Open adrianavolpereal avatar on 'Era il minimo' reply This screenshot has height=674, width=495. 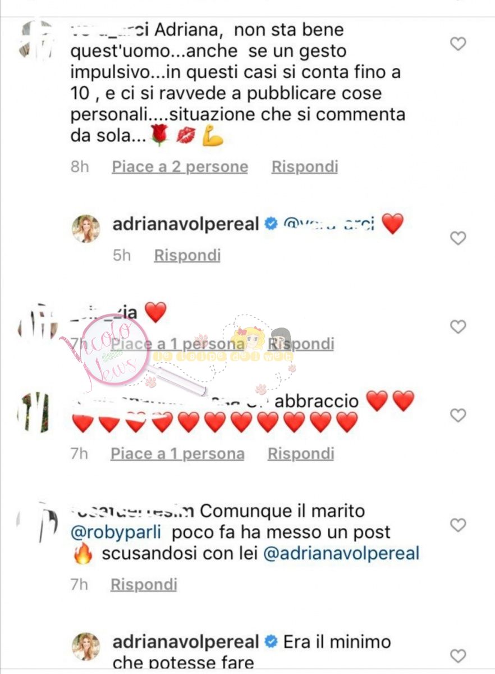click(86, 646)
